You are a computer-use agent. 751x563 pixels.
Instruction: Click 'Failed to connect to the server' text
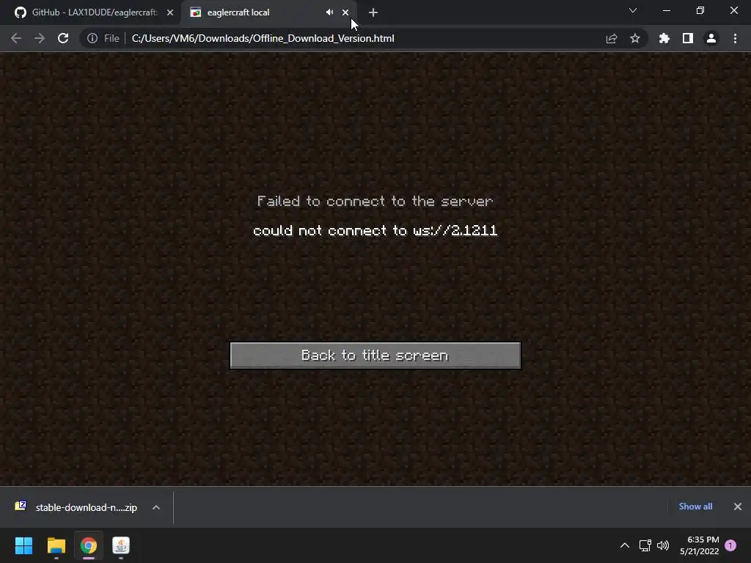coord(375,201)
